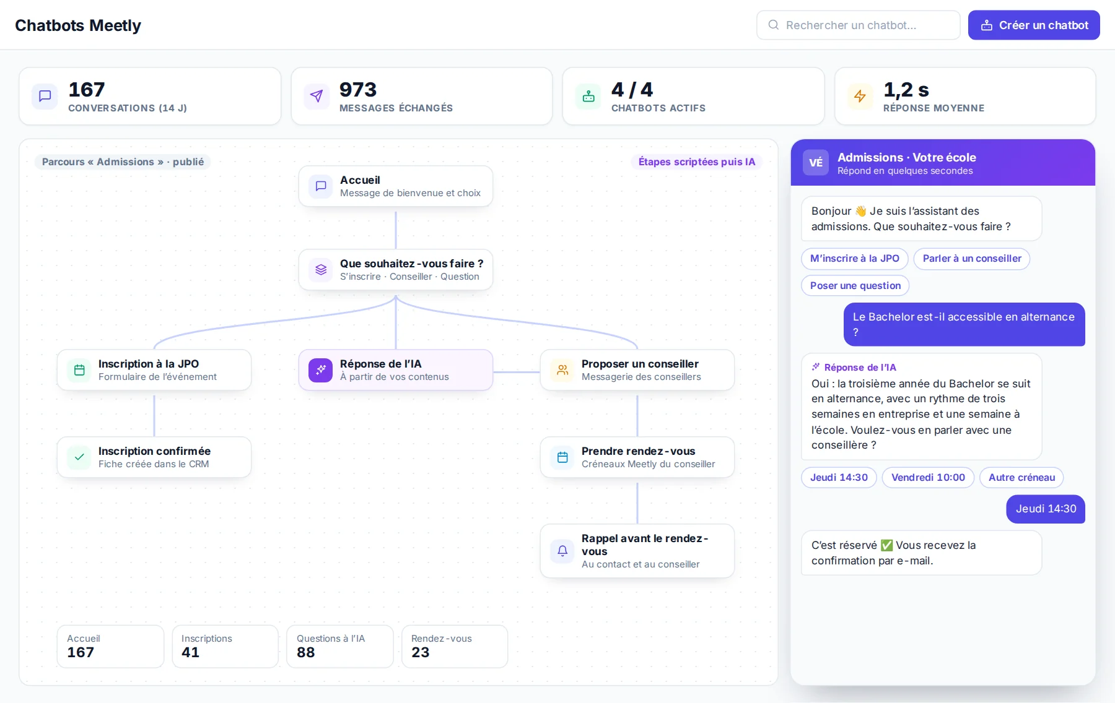Viewport: 1115px width, 703px height.
Task: Select the Rappel avant le rendez-vous node
Action: click(x=637, y=551)
